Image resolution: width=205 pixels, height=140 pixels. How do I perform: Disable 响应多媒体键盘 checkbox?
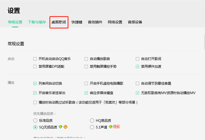pos(86,93)
